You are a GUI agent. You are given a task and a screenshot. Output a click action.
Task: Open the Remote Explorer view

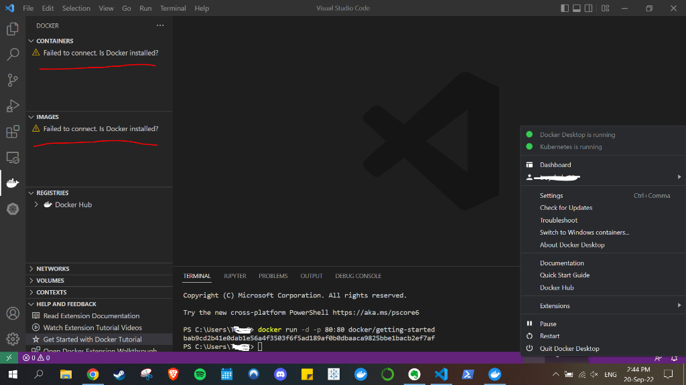(13, 158)
